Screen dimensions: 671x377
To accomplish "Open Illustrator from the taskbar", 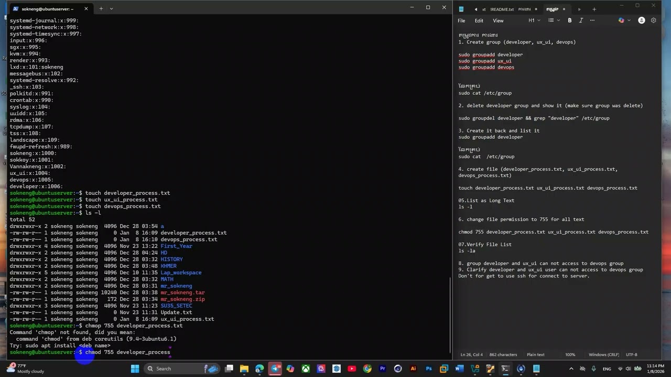I will [413, 369].
